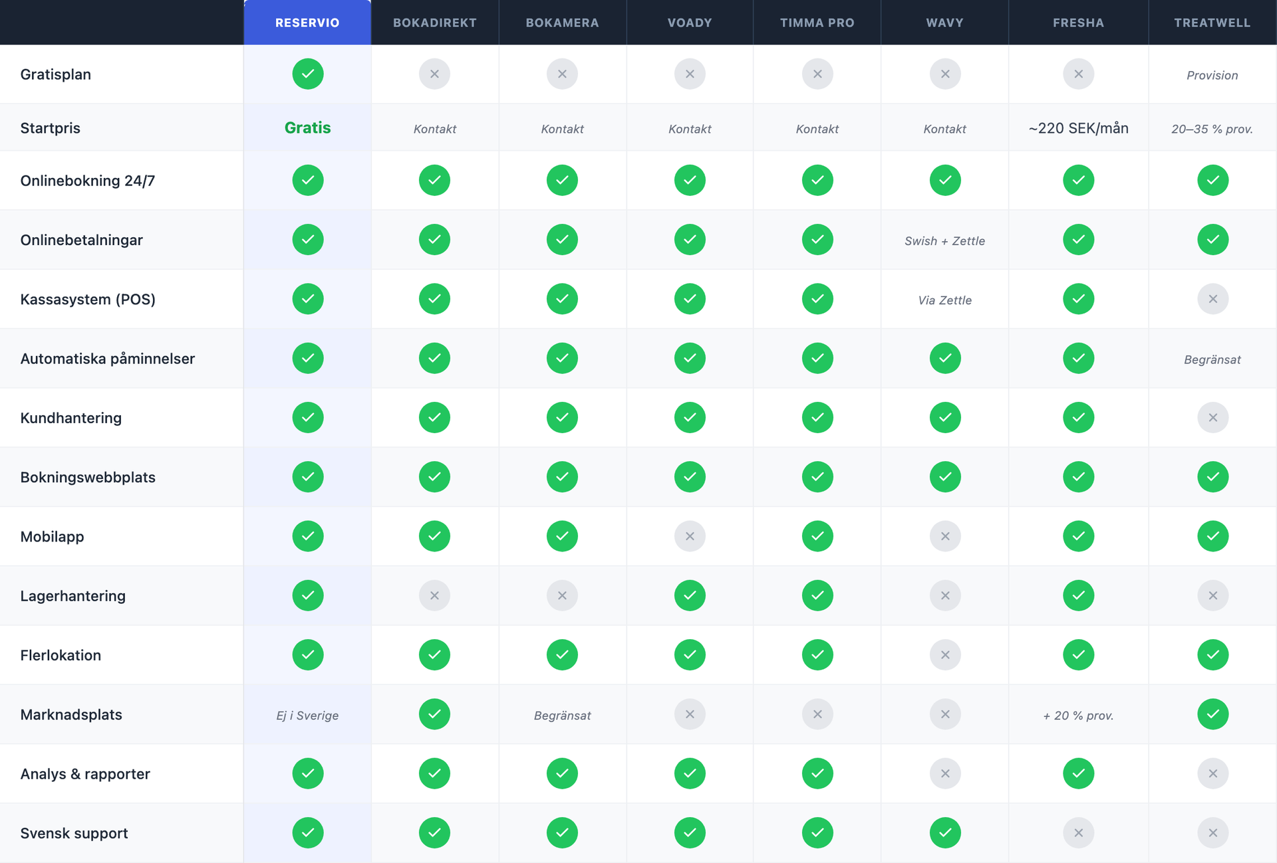Select the Fresha column header
The image size is (1277, 863).
click(1078, 23)
